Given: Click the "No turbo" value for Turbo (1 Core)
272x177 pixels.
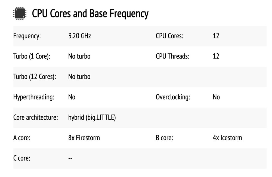Looking at the screenshot, I should point(79,56).
